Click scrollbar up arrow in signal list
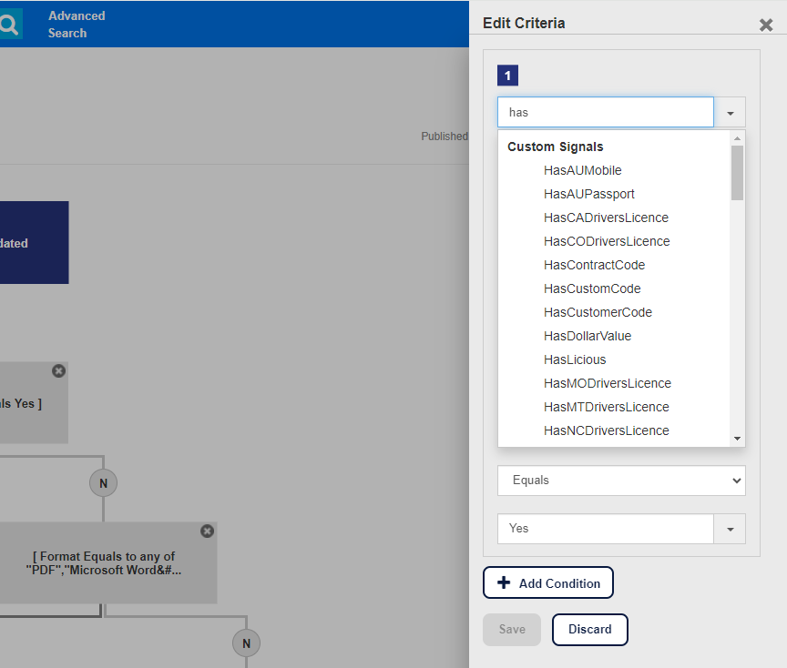 pyautogui.click(x=737, y=138)
